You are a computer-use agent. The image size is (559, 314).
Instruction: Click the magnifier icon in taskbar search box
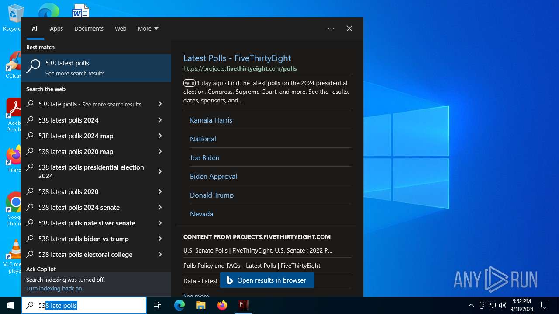point(30,305)
